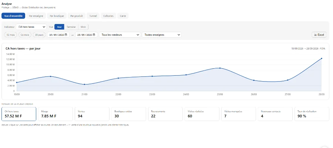This screenshot has width=333, height=148.
Task: Apply the 12 mois quick range
Action: [x=11, y=35]
